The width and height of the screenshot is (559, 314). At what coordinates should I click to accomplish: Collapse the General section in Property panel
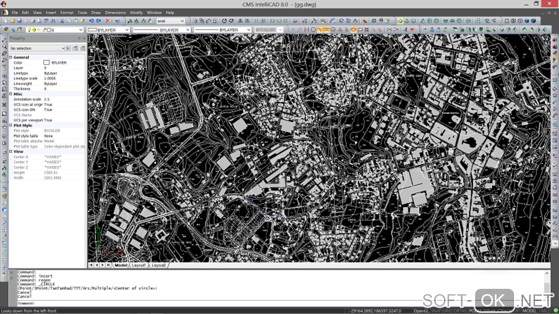point(11,57)
